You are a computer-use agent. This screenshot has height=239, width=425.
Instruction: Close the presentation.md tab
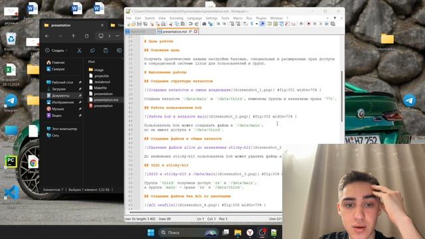click(195, 31)
